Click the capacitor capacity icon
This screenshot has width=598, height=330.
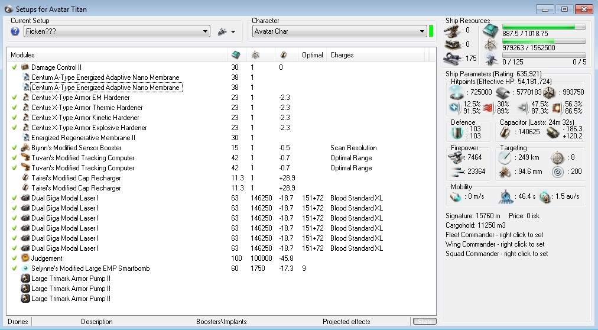coord(505,132)
